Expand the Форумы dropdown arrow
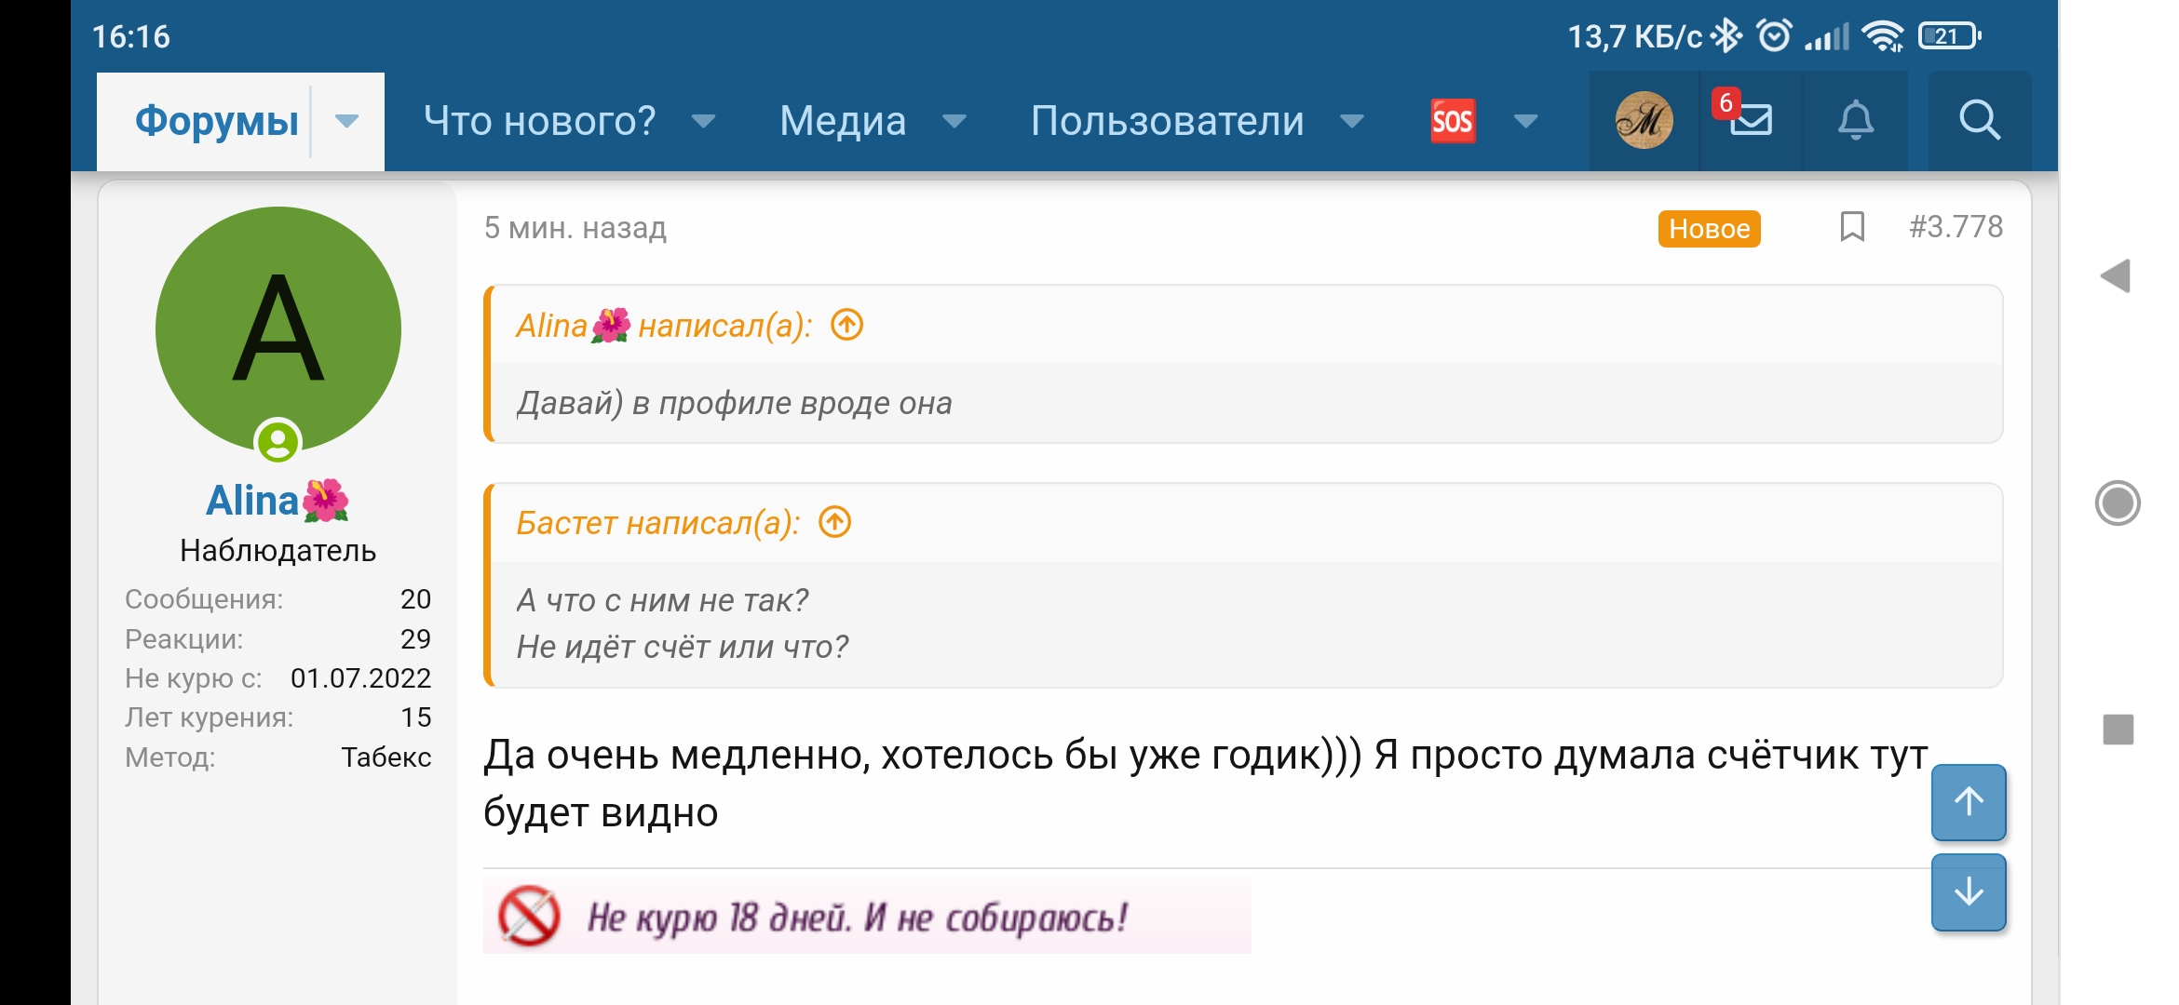 (x=347, y=121)
